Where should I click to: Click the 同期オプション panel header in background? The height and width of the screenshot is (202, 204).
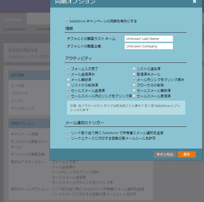coord(29,123)
